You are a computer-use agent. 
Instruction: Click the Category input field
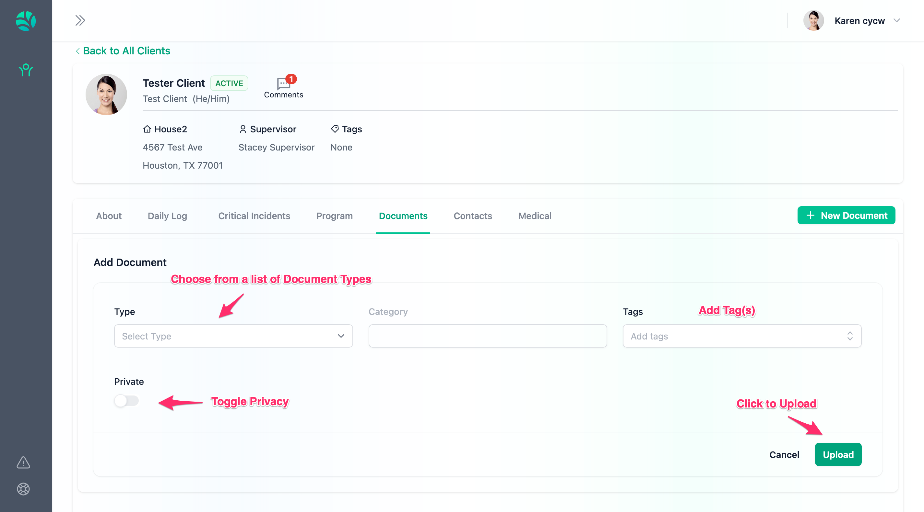coord(488,336)
